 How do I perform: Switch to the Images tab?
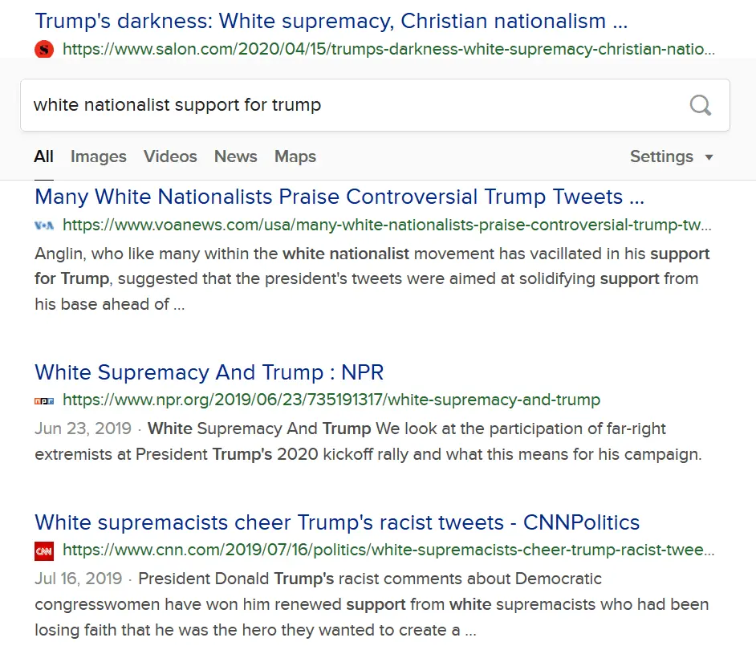point(98,156)
